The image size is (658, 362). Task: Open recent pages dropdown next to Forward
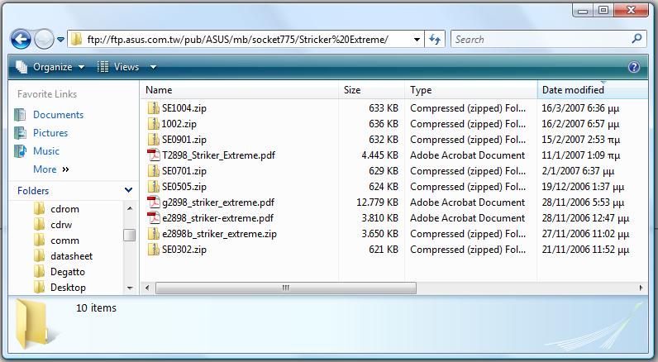[61, 40]
